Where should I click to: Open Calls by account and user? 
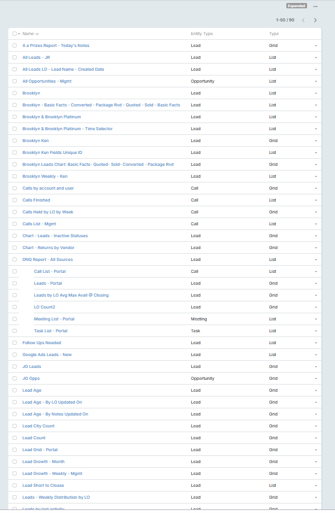(48, 188)
